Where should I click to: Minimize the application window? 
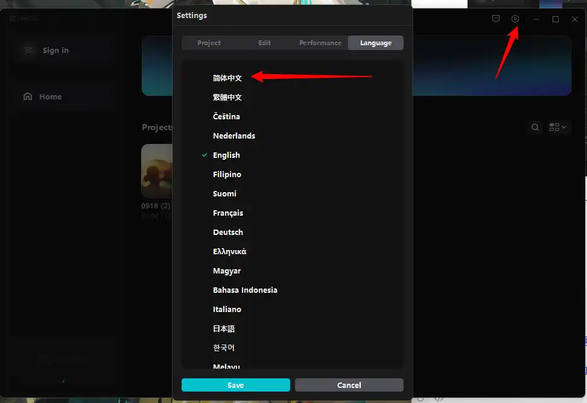536,19
